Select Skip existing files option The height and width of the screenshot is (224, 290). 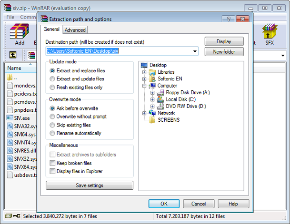pos(52,125)
